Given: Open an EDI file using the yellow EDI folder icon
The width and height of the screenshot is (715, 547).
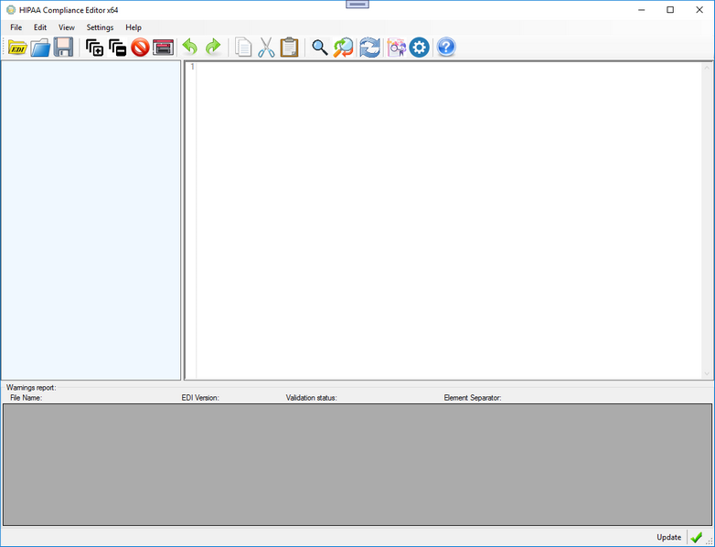Looking at the screenshot, I should pyautogui.click(x=17, y=47).
